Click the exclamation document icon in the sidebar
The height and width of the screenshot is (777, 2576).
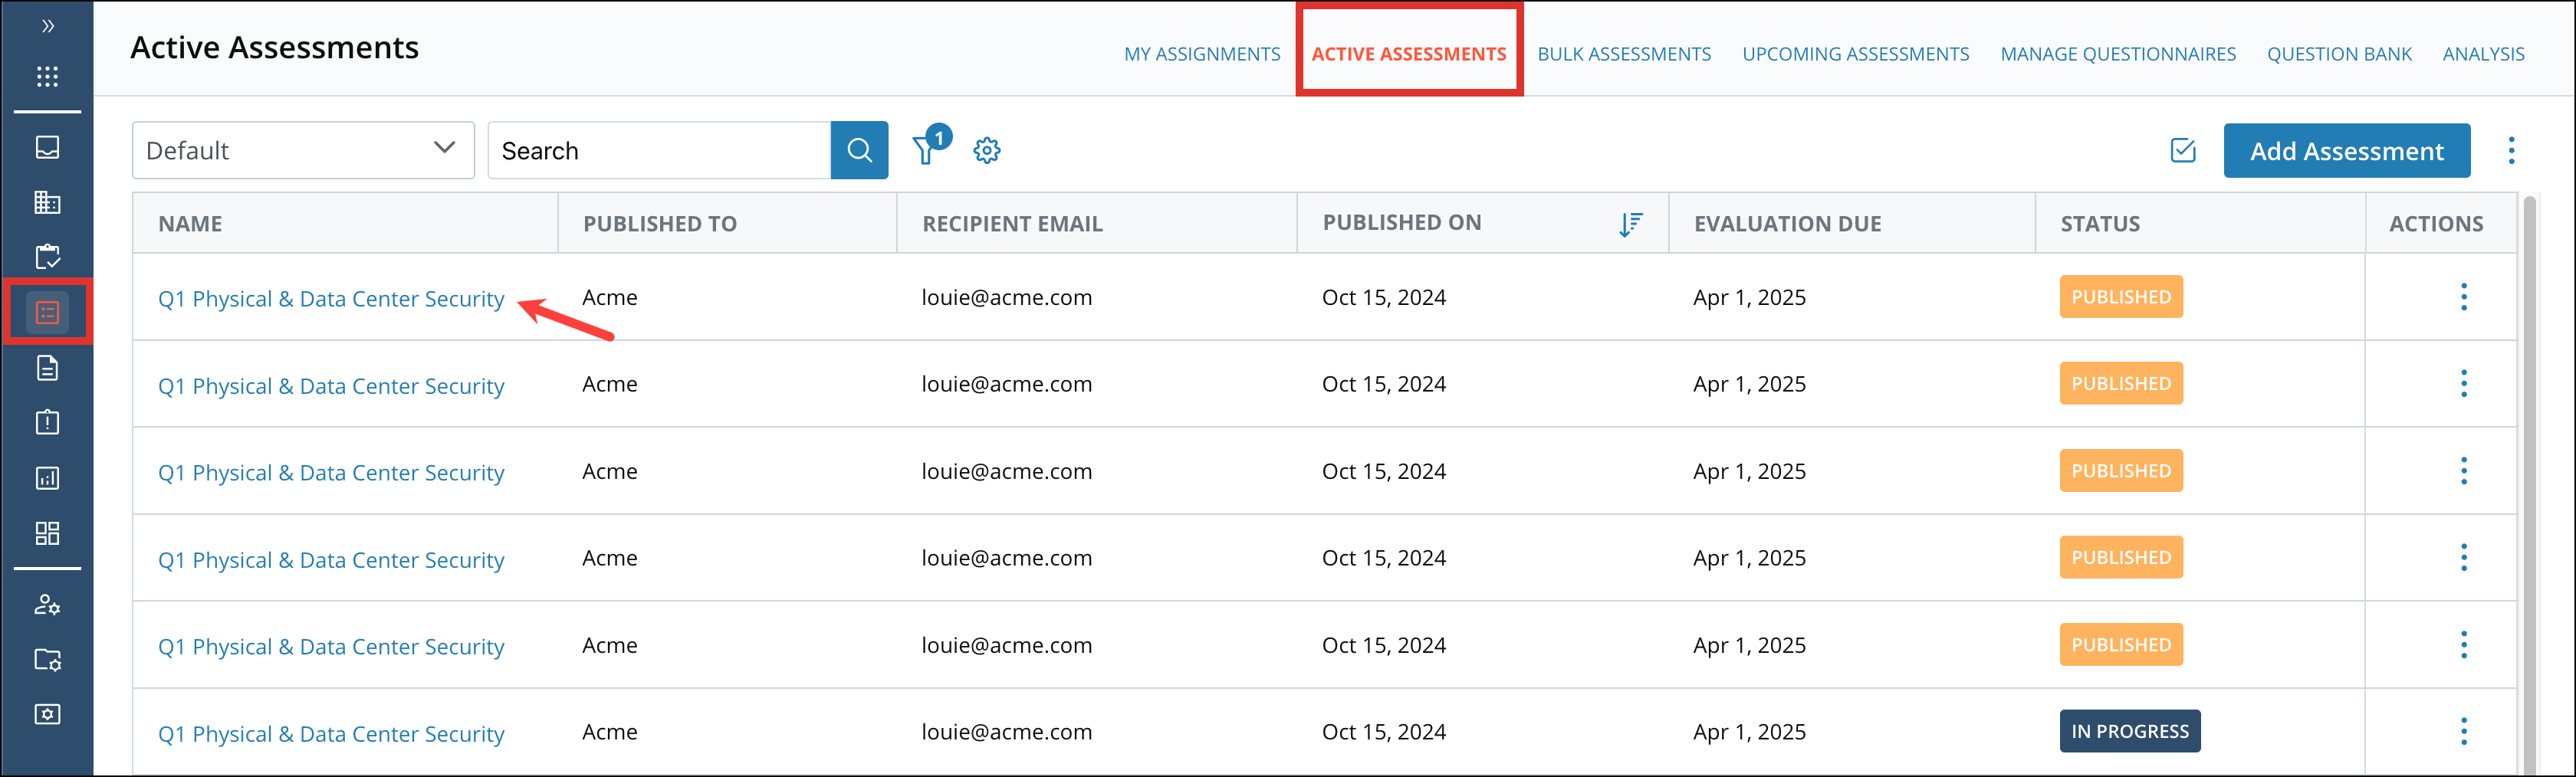click(x=47, y=421)
